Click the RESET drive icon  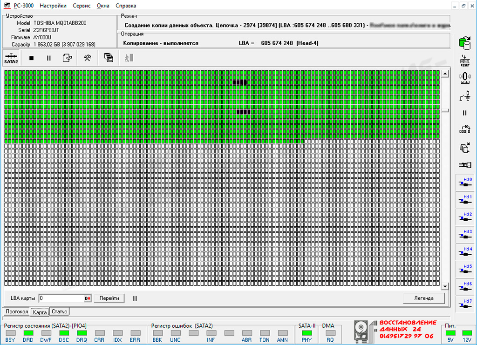(x=465, y=61)
